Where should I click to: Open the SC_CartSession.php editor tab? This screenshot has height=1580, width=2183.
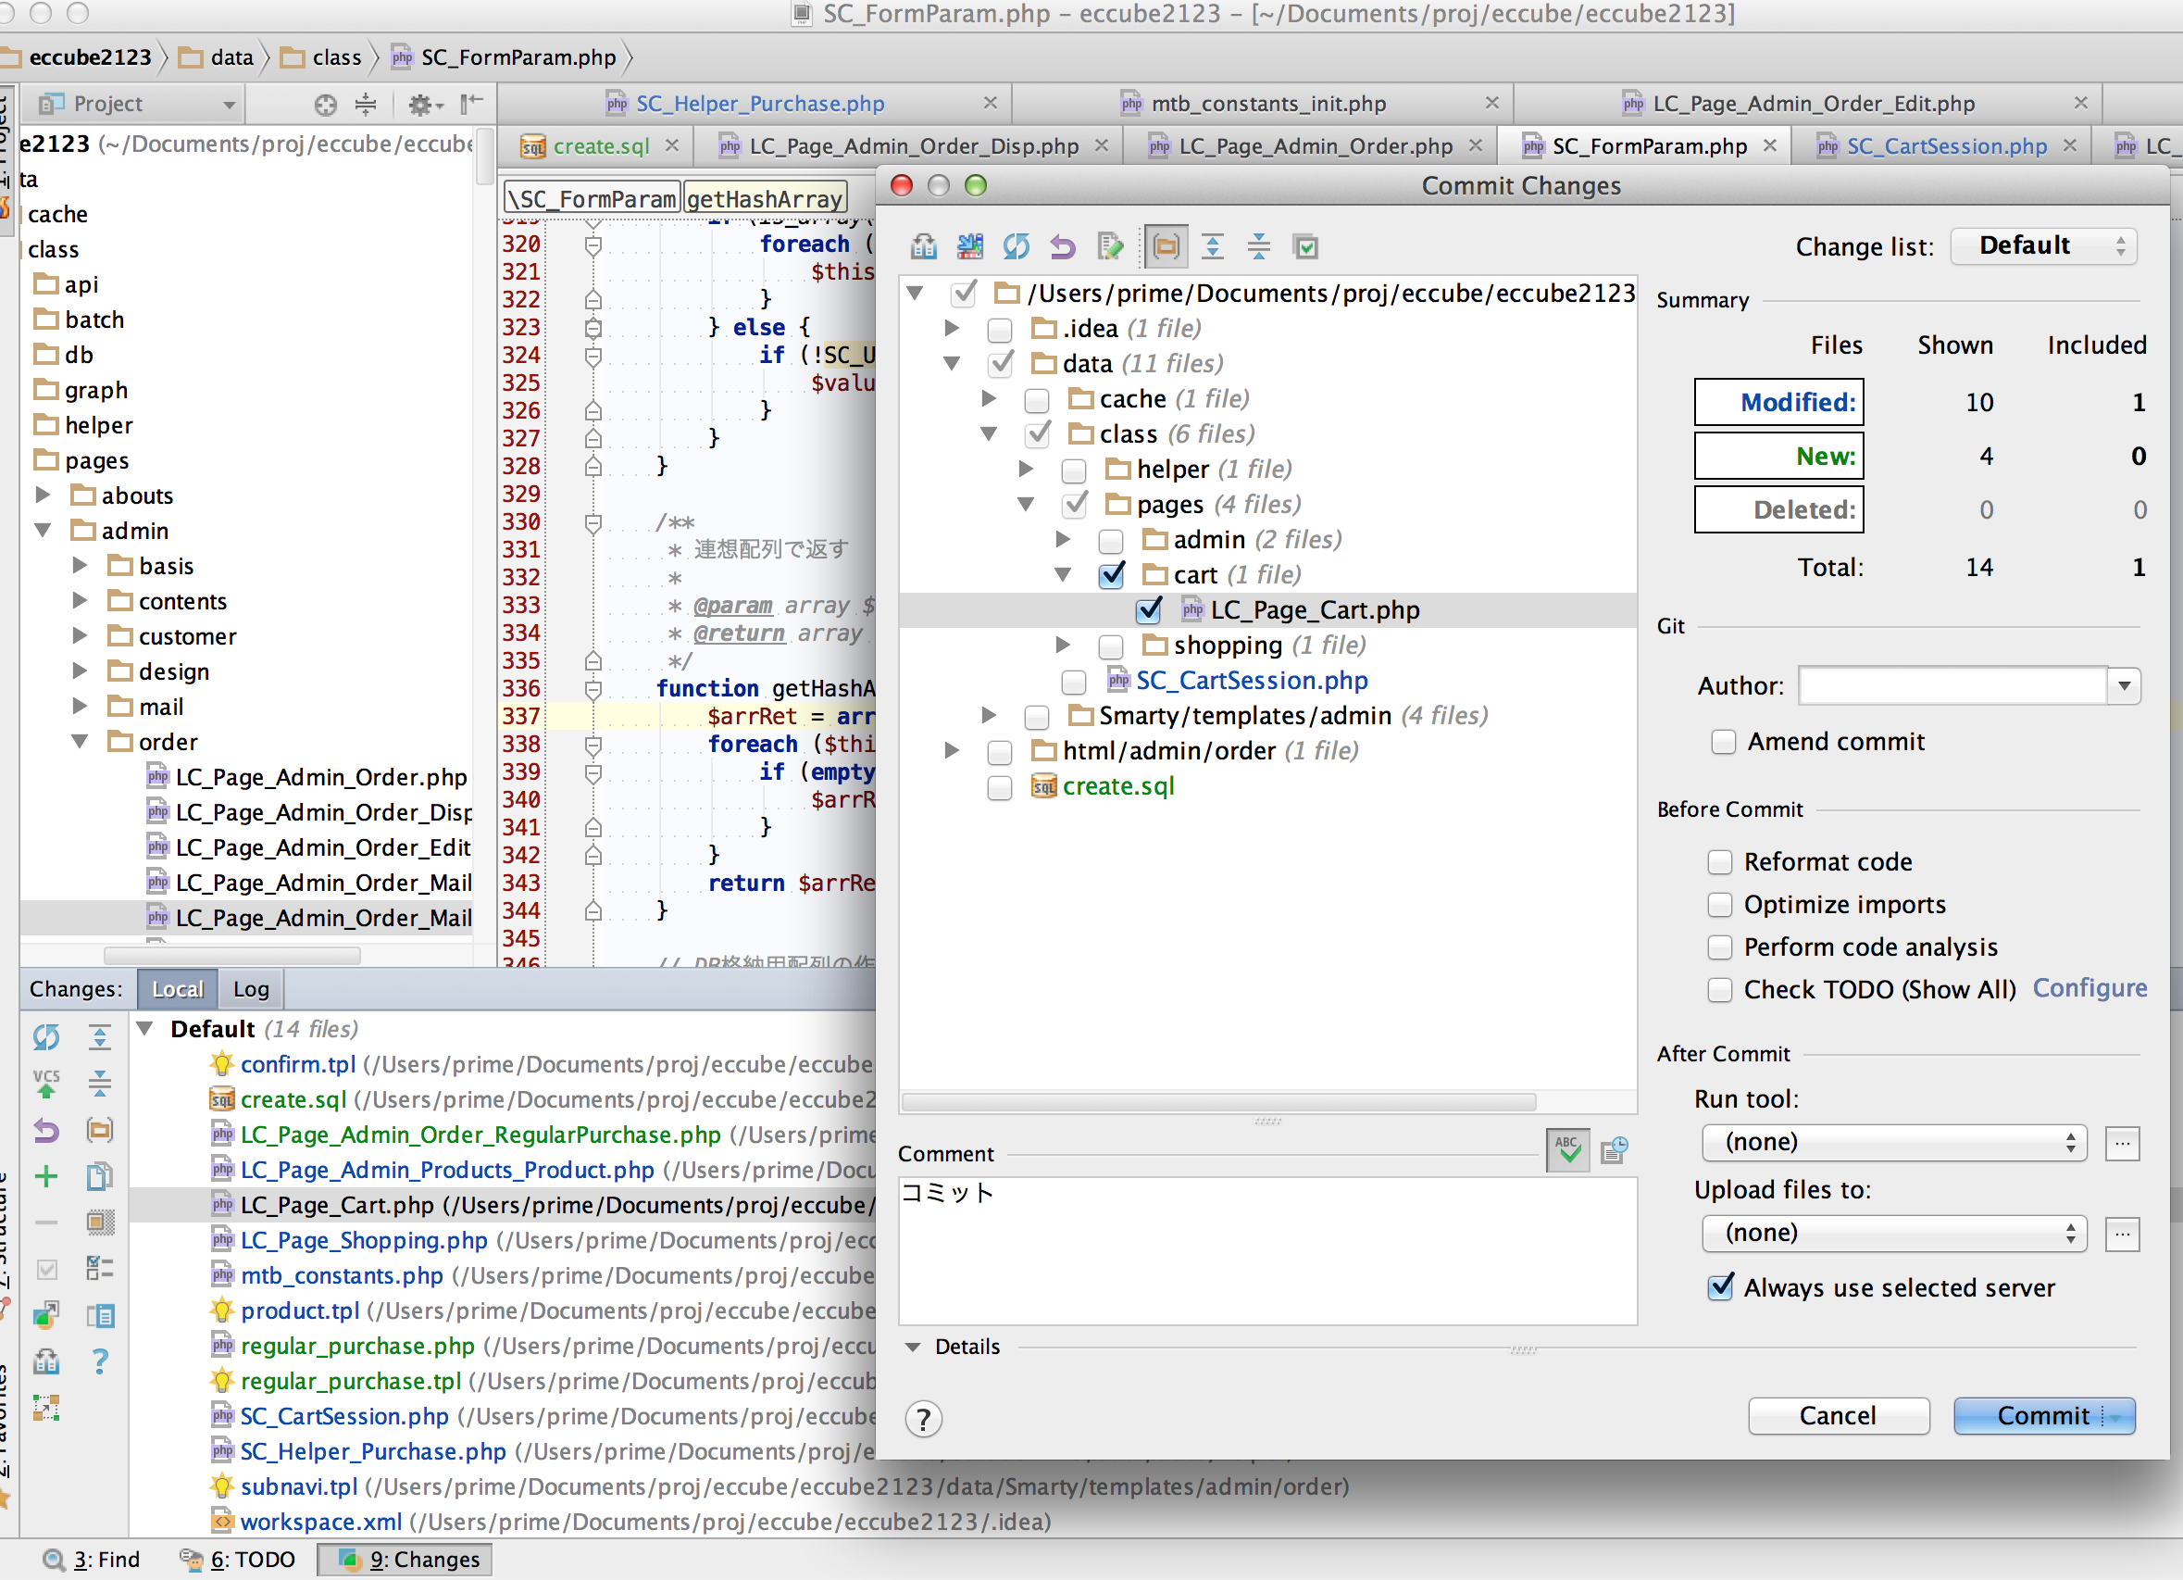(x=1945, y=146)
